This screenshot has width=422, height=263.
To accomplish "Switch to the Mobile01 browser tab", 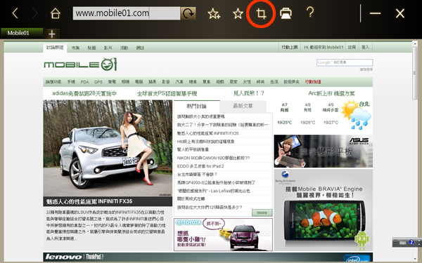I will 22,33.
